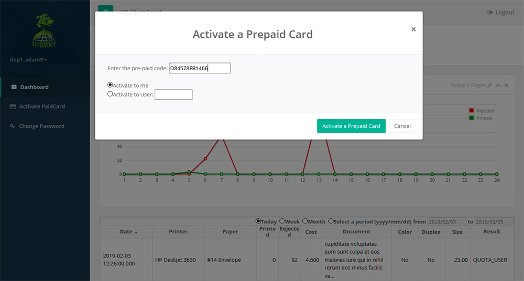Close the chart panel with its X icon

click(x=506, y=85)
